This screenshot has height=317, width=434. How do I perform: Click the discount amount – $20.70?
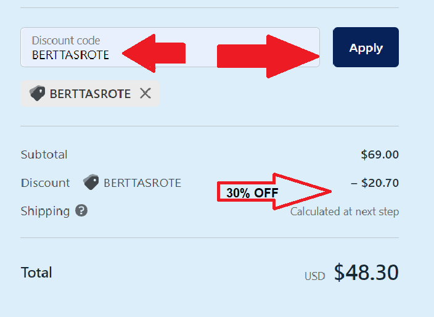pyautogui.click(x=375, y=183)
